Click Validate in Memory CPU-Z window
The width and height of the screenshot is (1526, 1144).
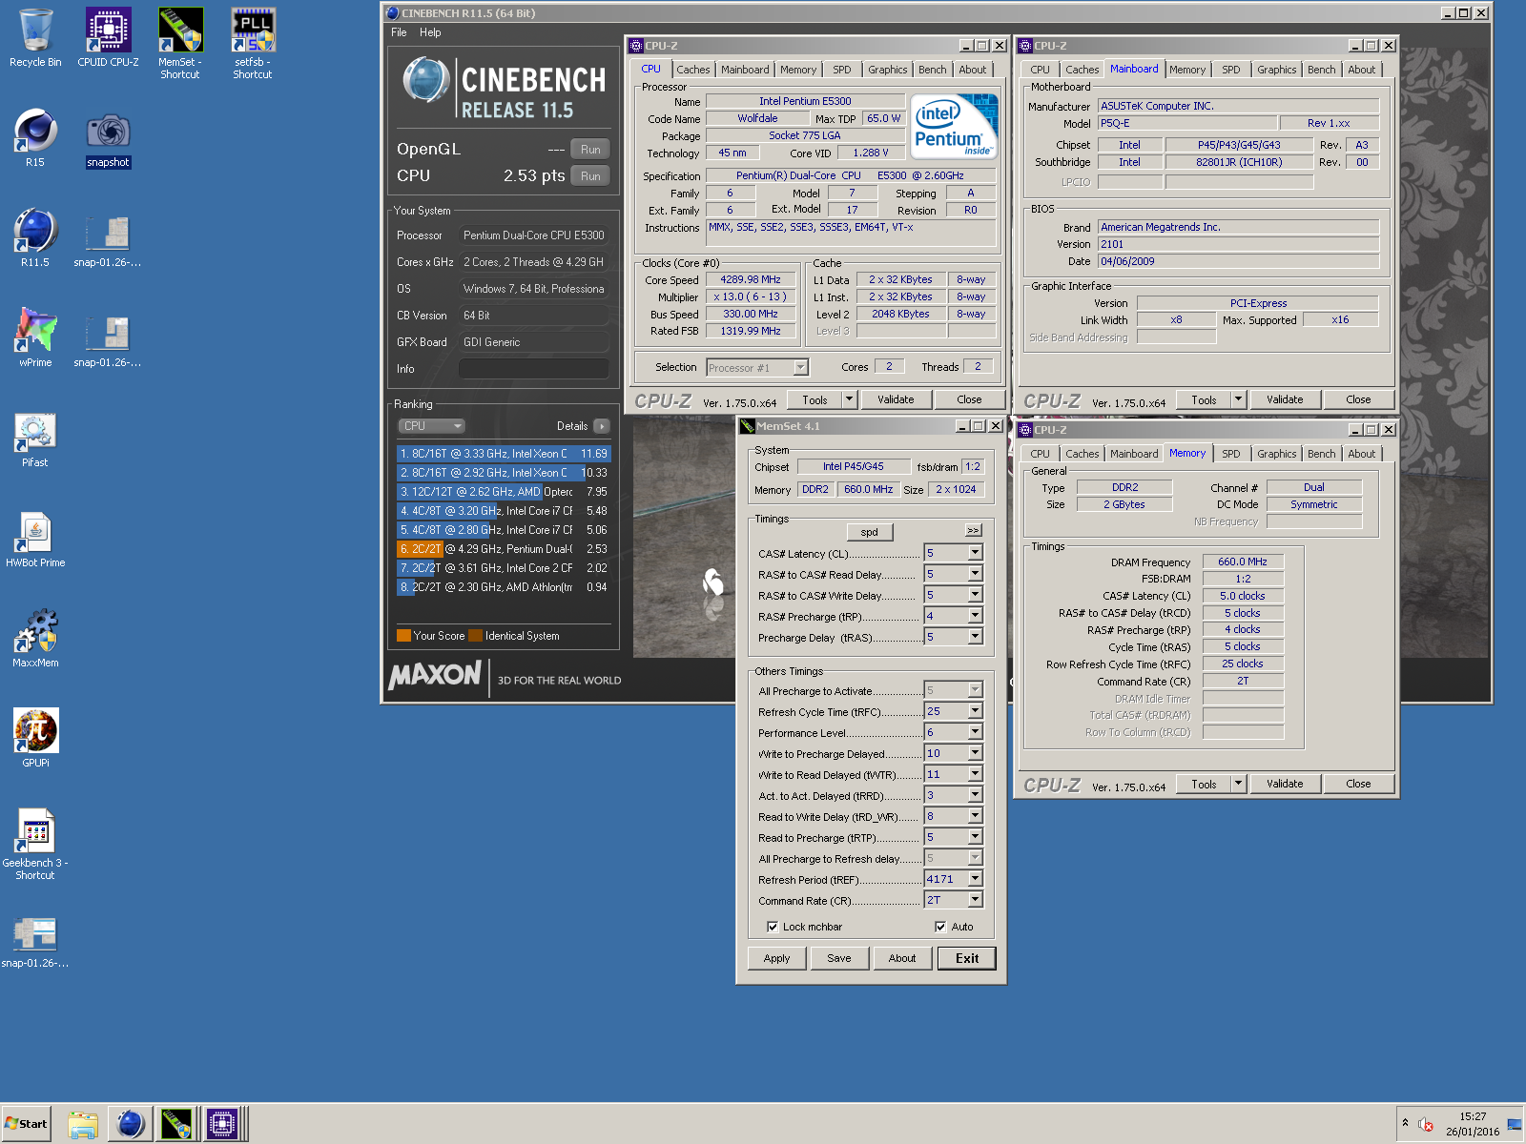[1284, 784]
